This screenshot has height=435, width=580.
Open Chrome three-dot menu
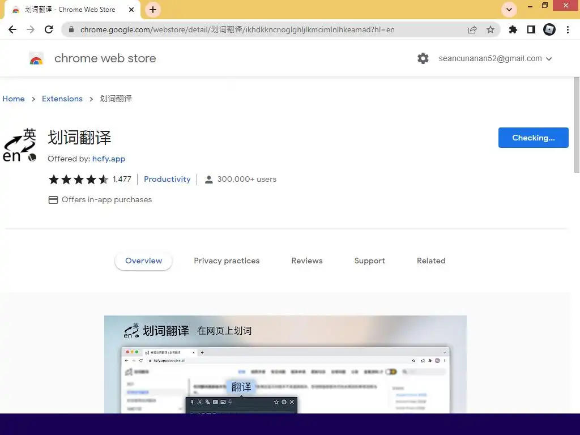pyautogui.click(x=568, y=29)
